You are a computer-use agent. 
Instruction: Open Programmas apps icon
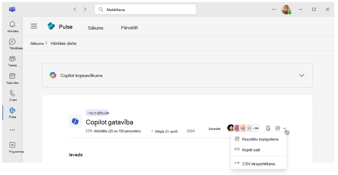[x=12, y=145]
